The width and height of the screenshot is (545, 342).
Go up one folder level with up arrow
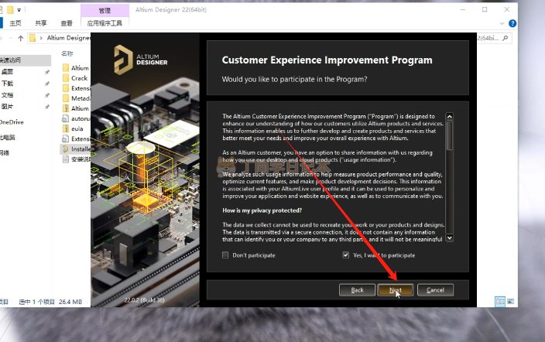coord(20,38)
